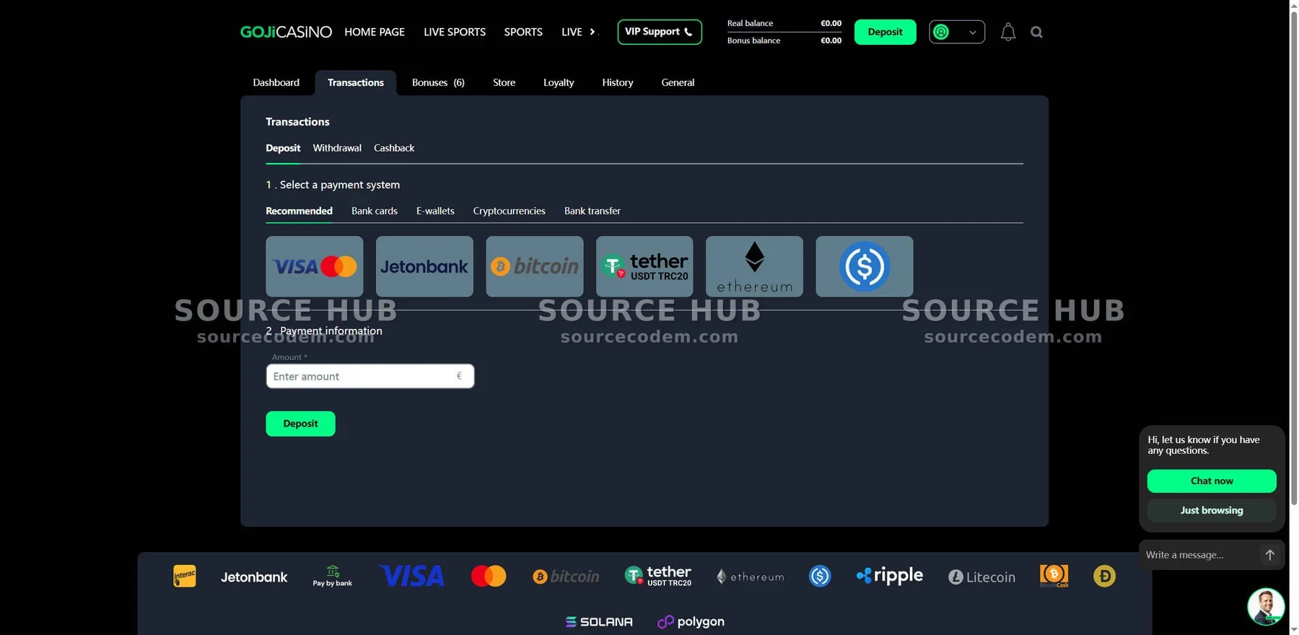Viewport: 1299px width, 635px height.
Task: Switch to the Withdrawal sub-tab
Action: (x=337, y=148)
